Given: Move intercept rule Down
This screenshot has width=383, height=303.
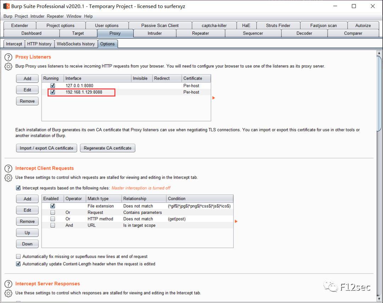Looking at the screenshot, I should click(x=27, y=244).
